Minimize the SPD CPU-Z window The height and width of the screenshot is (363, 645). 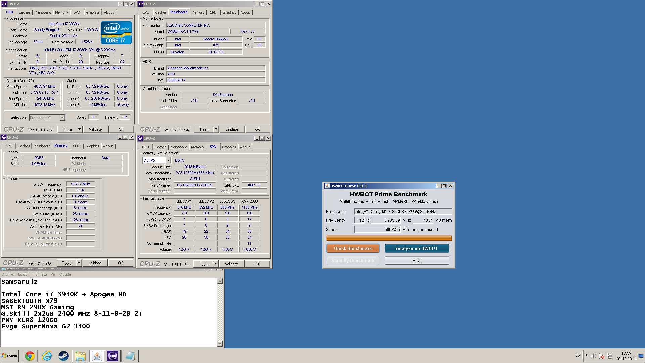point(257,138)
